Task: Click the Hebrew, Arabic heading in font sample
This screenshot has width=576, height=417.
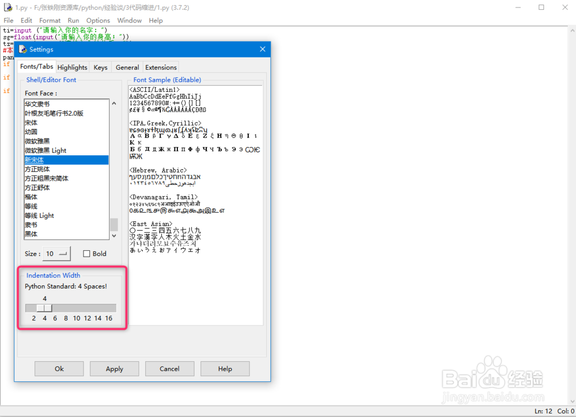Action: tap(158, 170)
